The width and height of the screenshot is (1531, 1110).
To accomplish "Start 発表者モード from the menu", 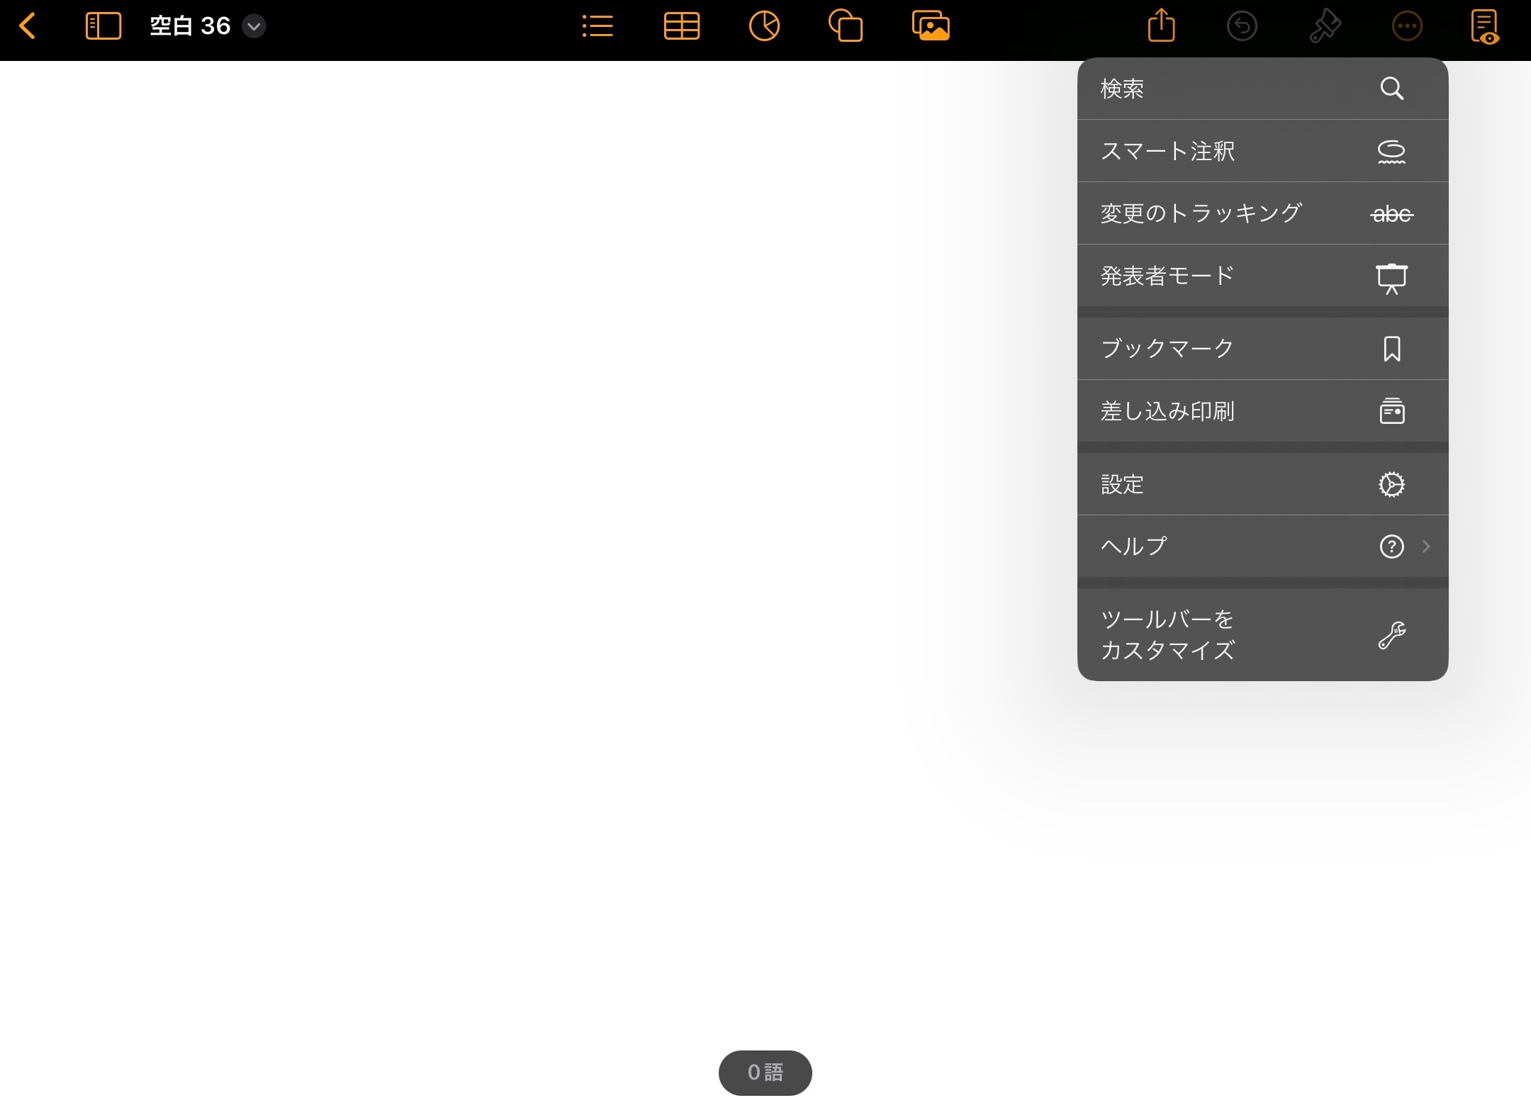I will [x=1262, y=276].
